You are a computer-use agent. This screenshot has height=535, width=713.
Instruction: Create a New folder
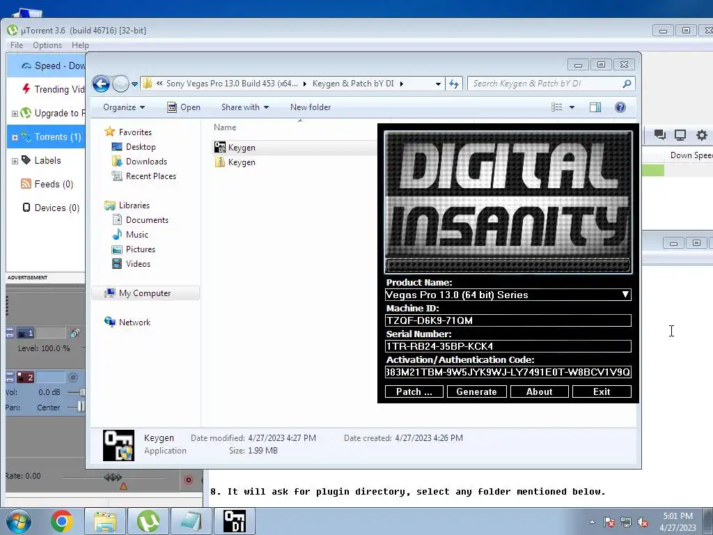pyautogui.click(x=311, y=107)
